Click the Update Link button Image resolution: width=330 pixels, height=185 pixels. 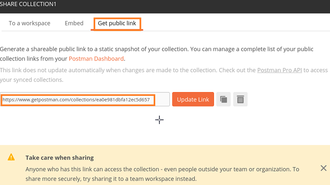tap(193, 99)
